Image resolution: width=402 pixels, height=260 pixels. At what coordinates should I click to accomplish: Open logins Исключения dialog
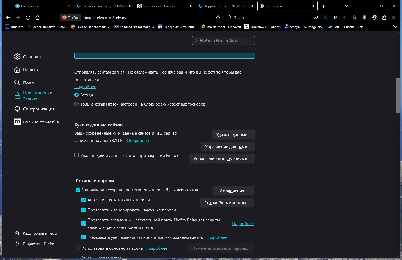pos(233,191)
